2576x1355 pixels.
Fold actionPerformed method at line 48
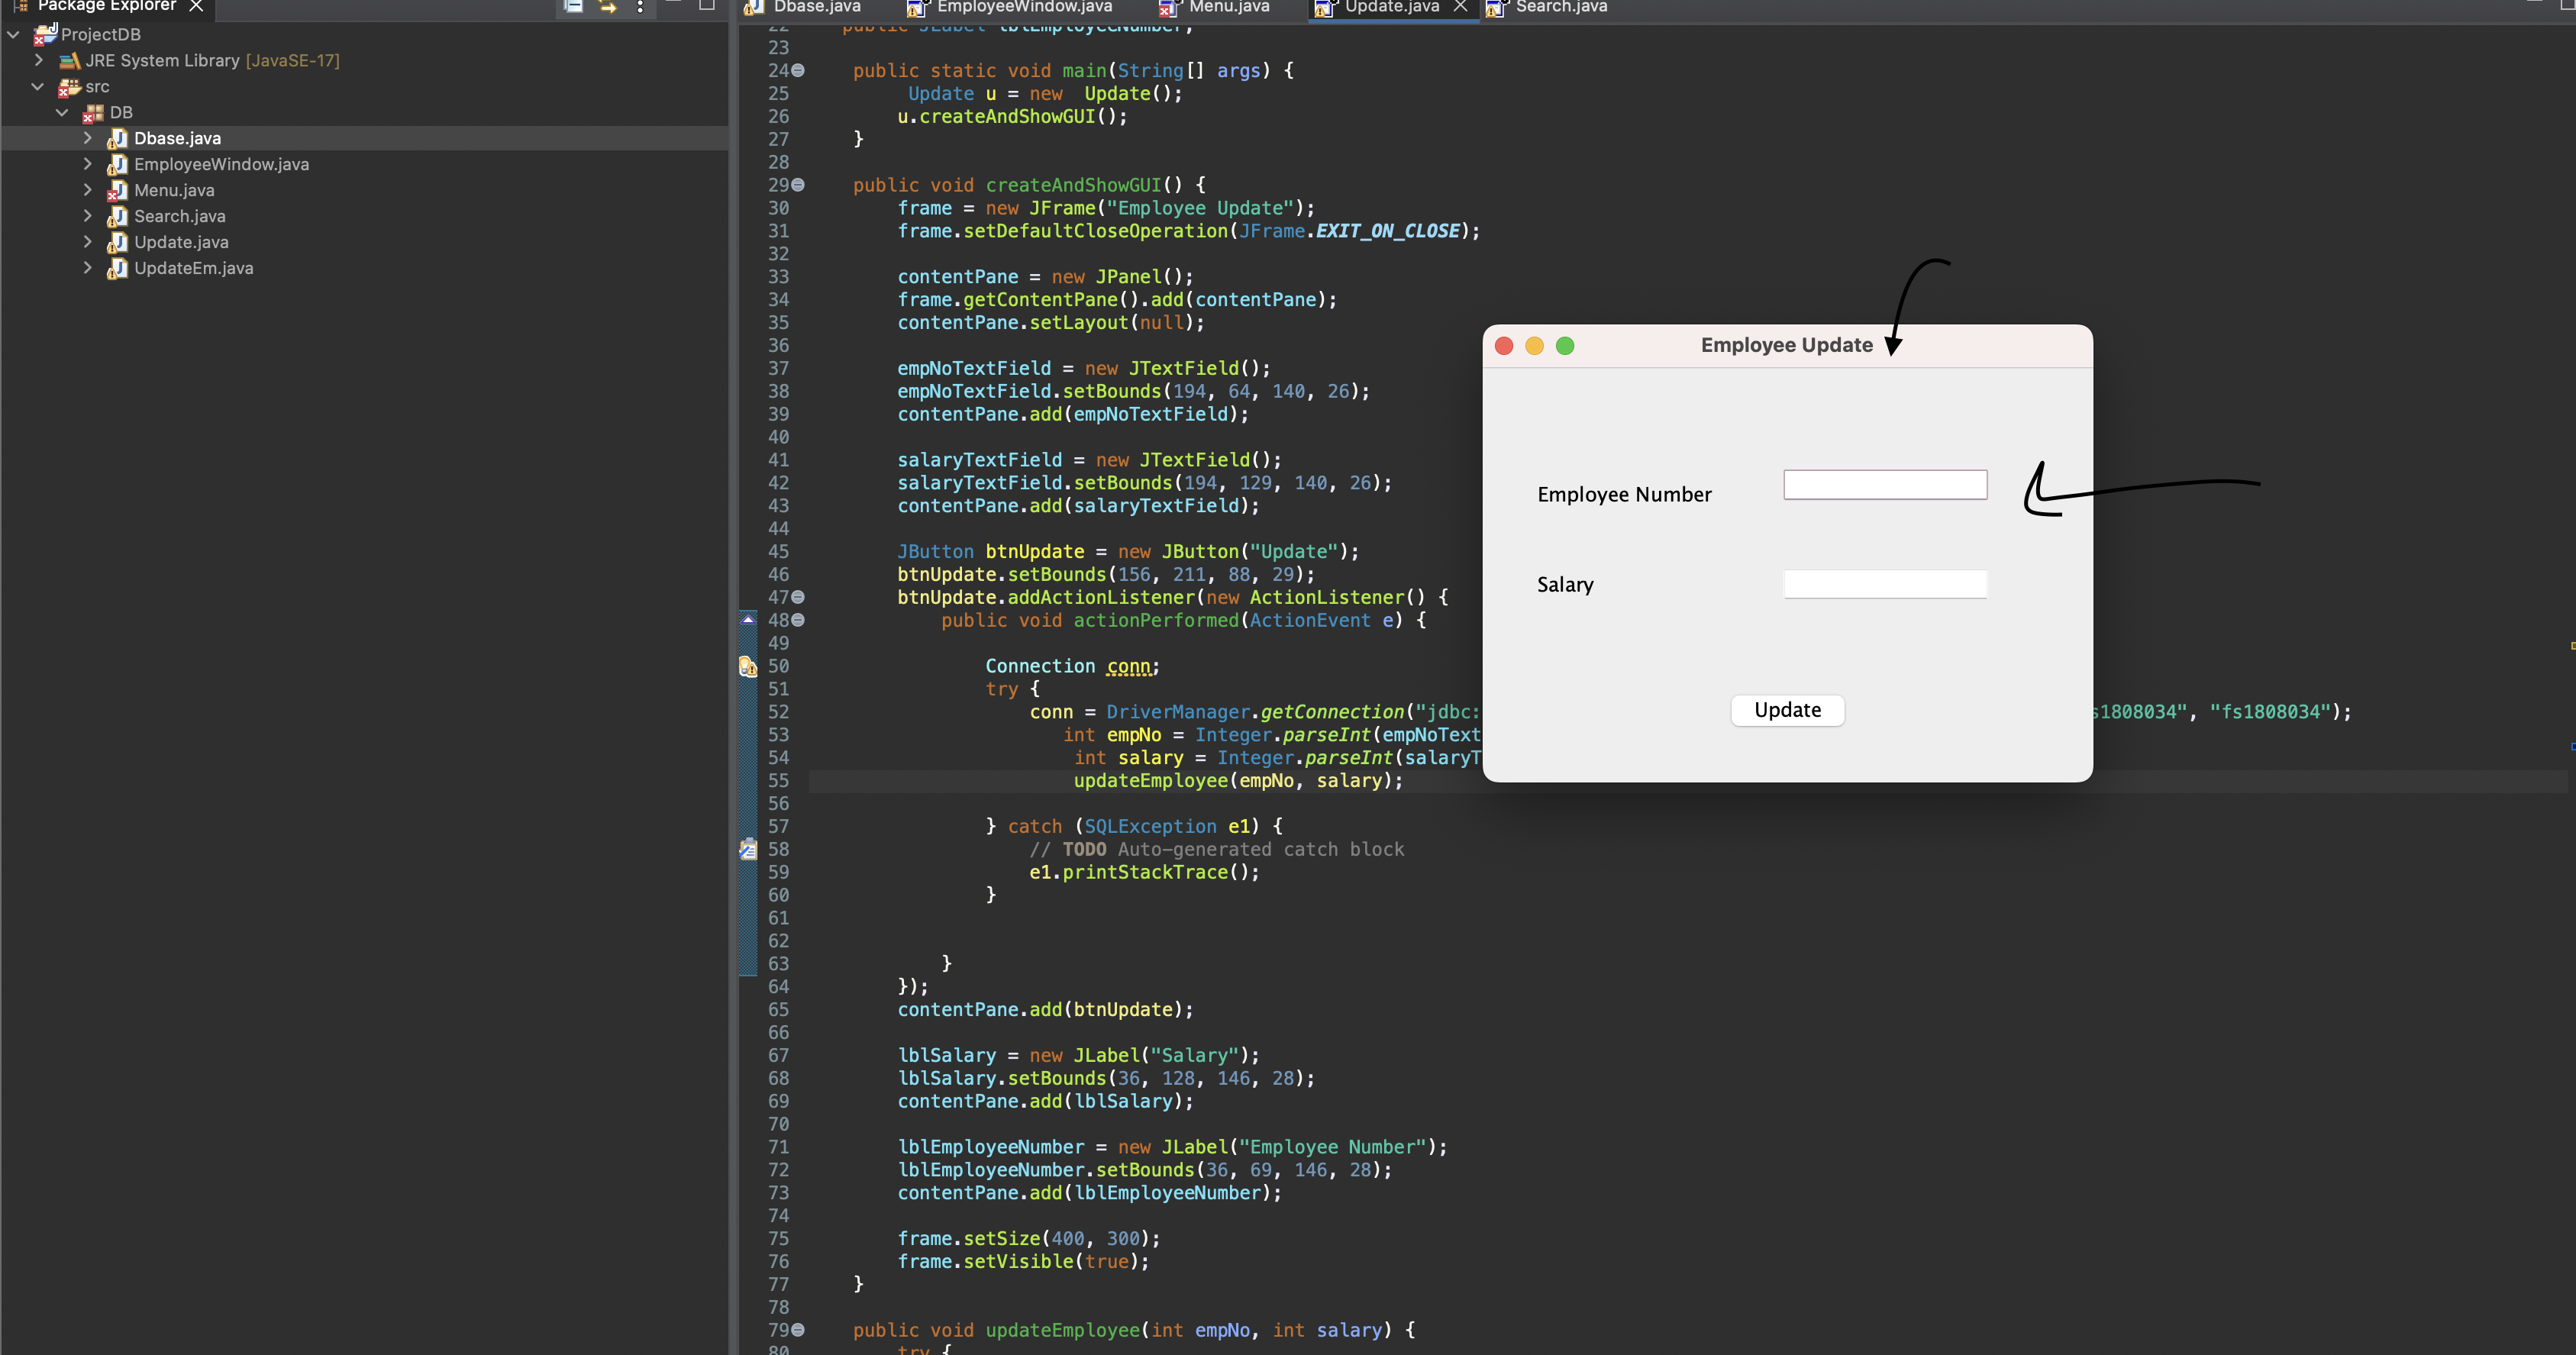click(x=798, y=620)
